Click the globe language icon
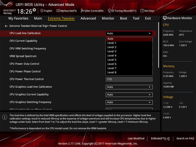The height and width of the screenshot is (147, 196). (x=42, y=11)
